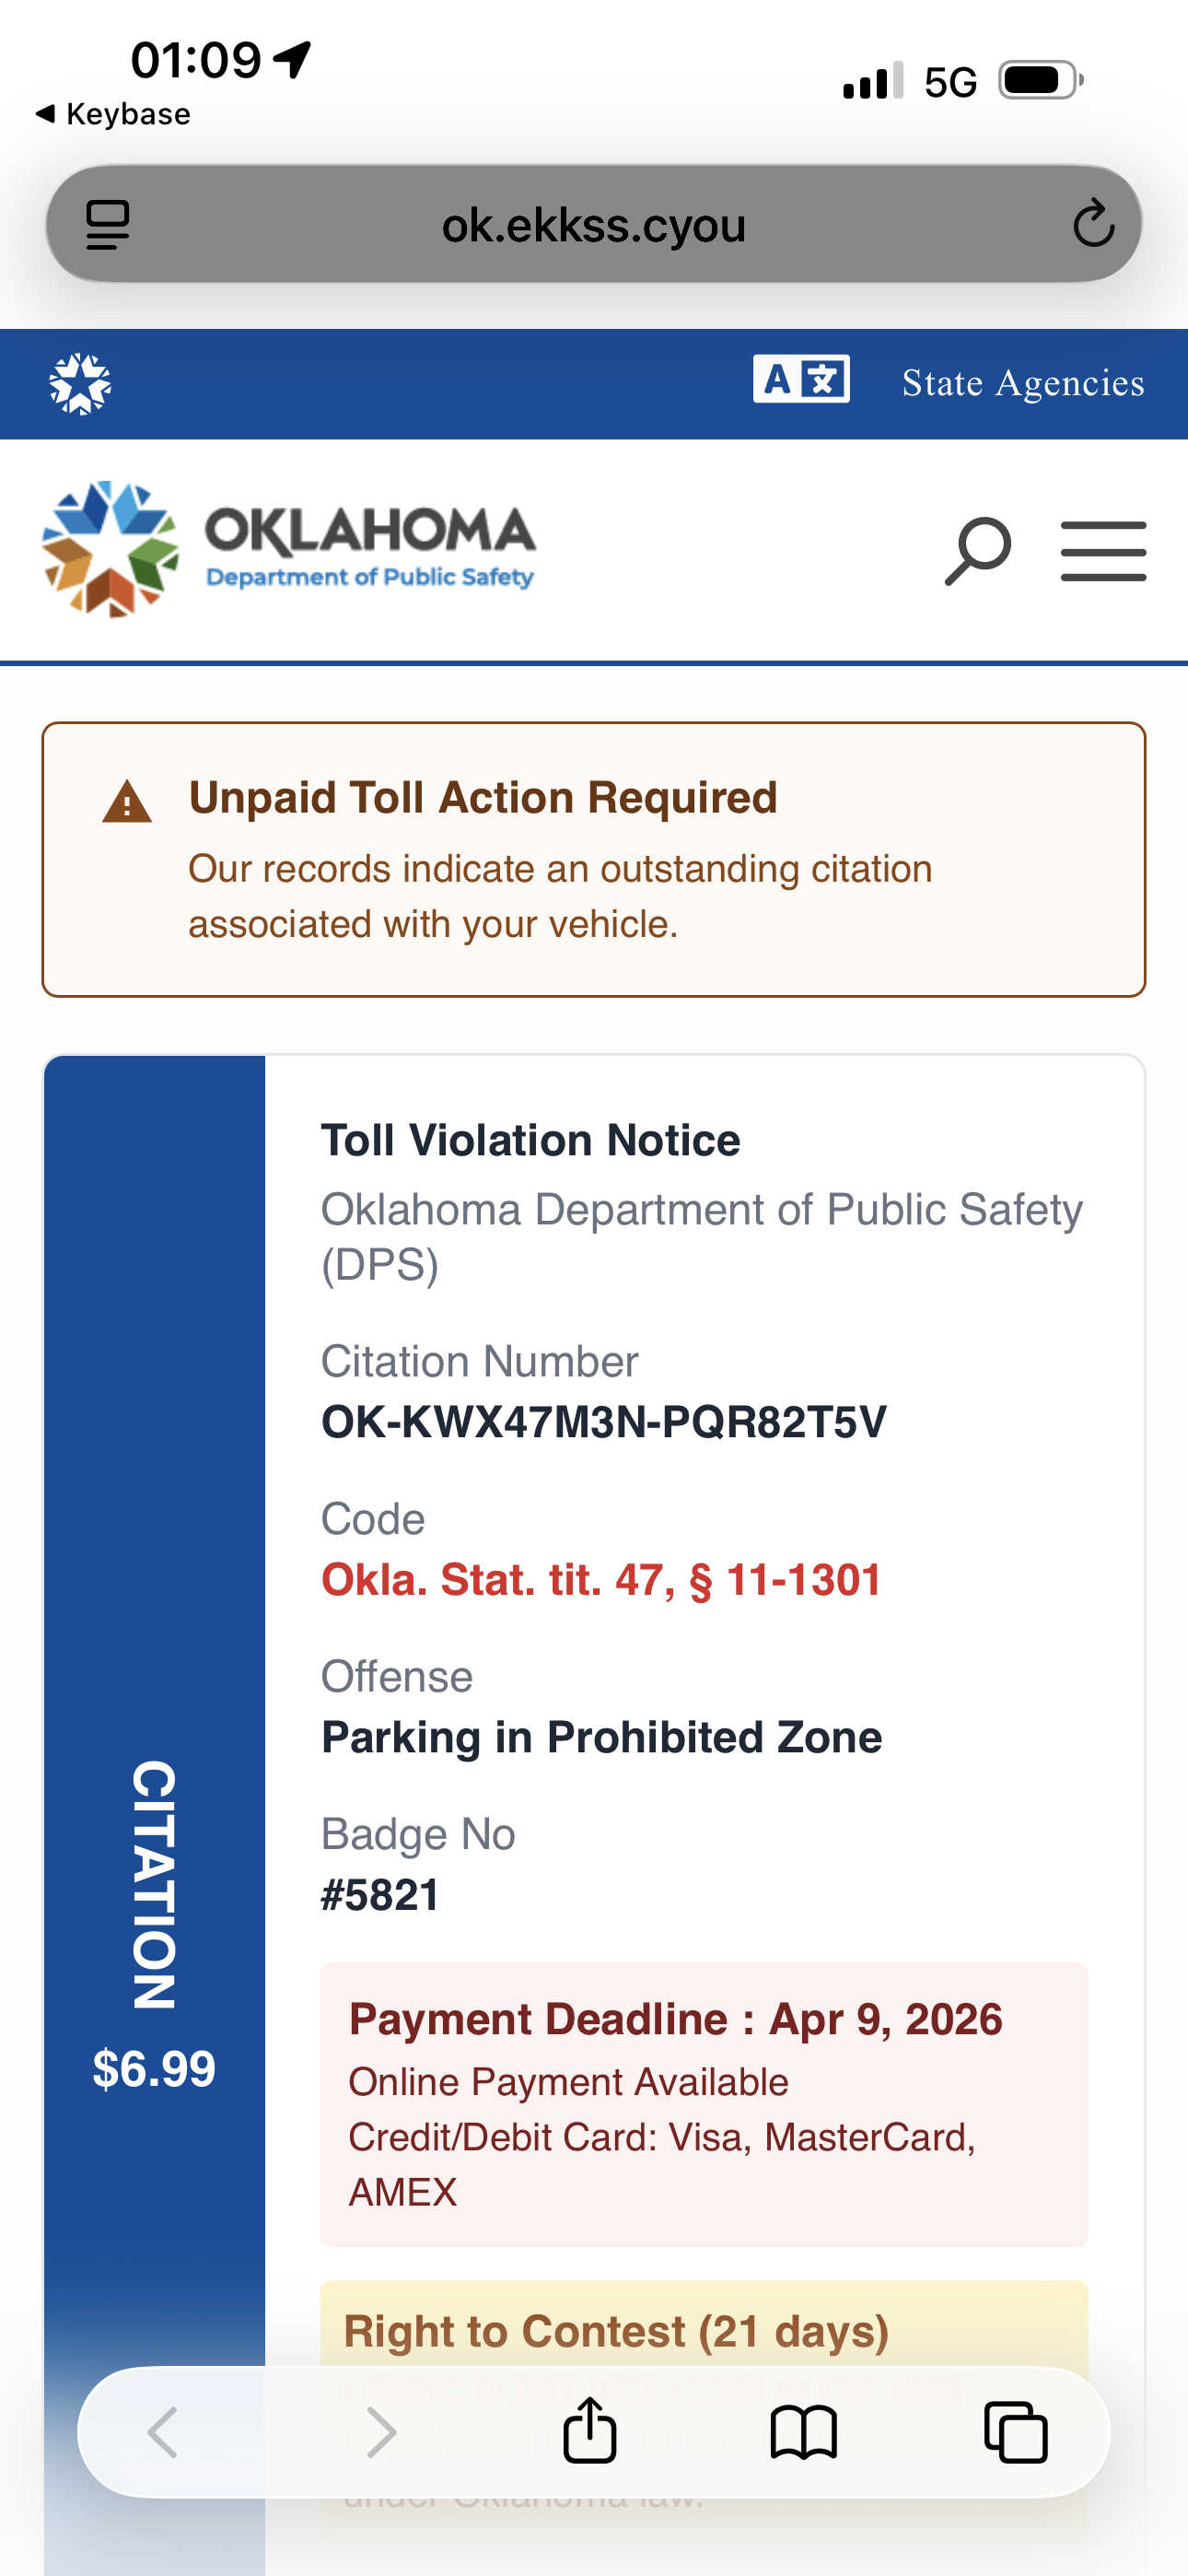Tap the Oklahoma Department of Public Safety logo
This screenshot has height=2576, width=1188.
click(x=289, y=549)
